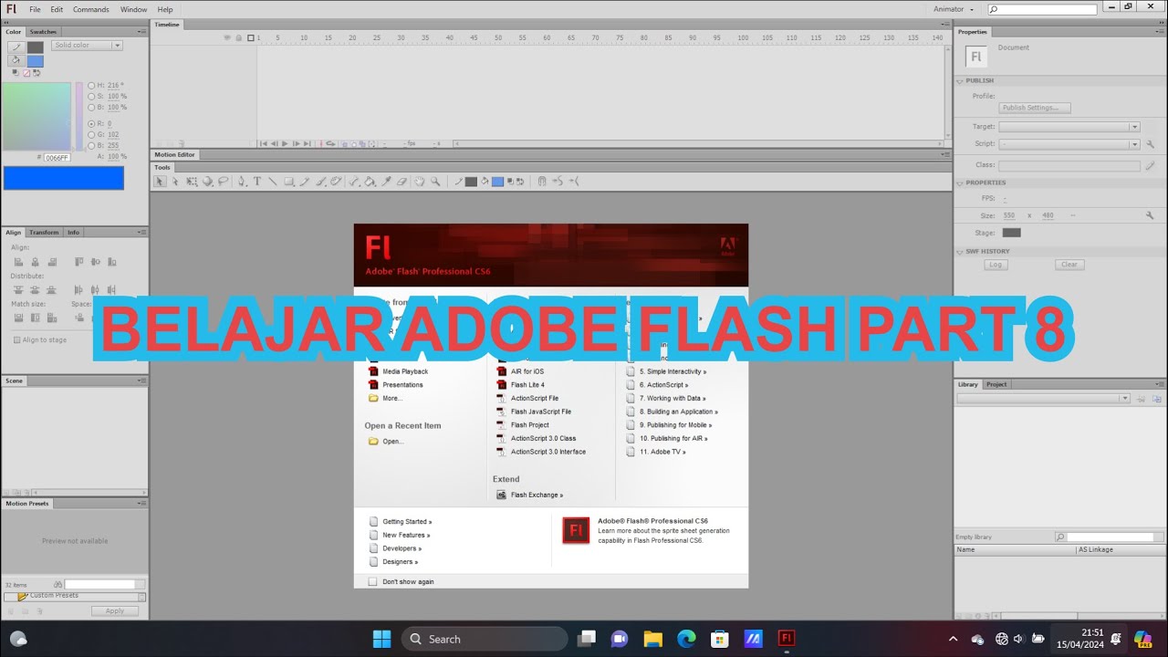Click the blue fill color swatch in Color panel

(35, 61)
